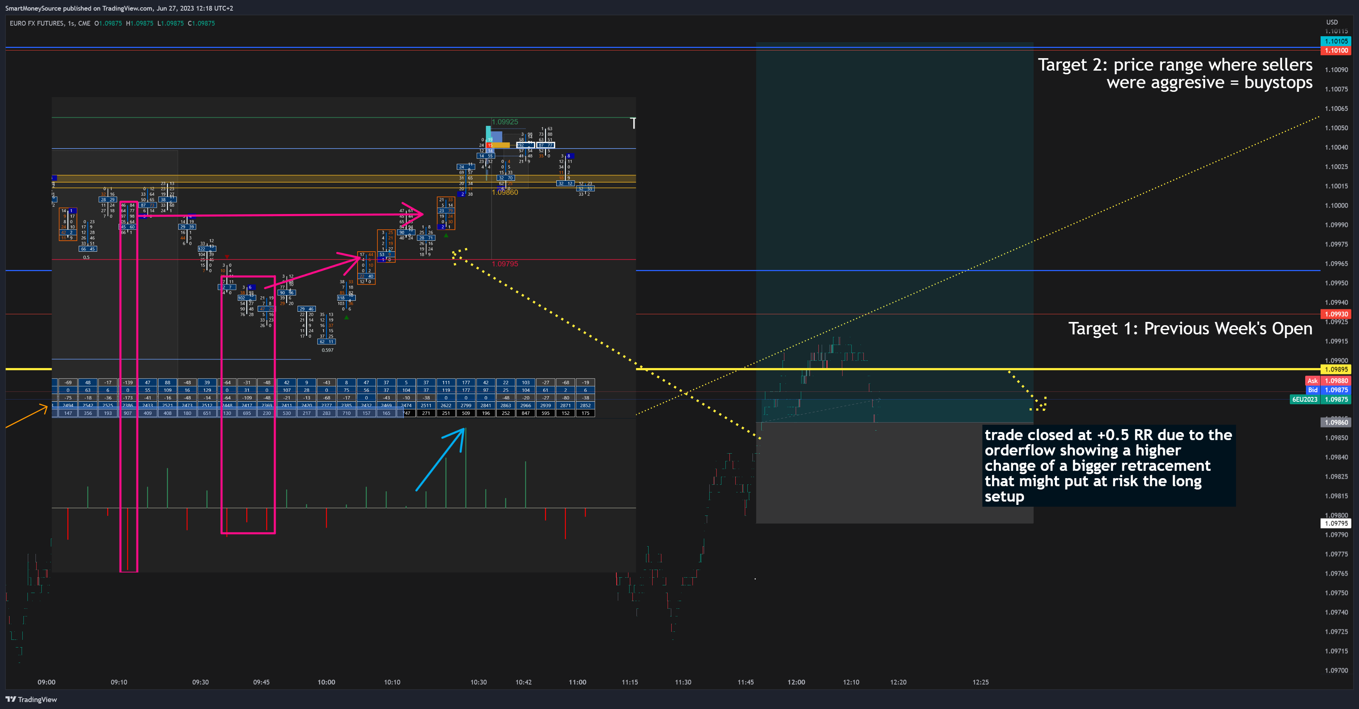Viewport: 1359px width, 709px height.
Task: Select the white 1.09795 price-axis tag
Action: coord(1336,524)
